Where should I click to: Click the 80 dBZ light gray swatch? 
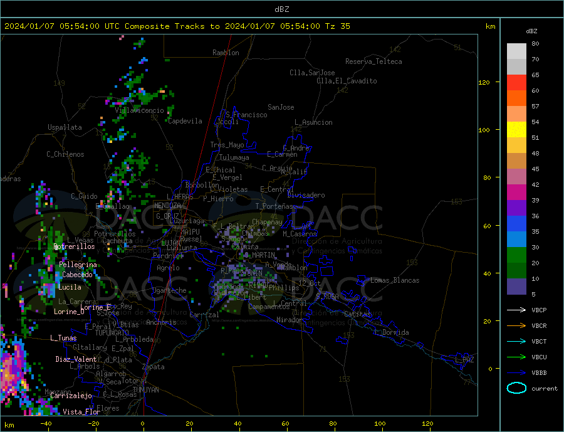pos(516,51)
